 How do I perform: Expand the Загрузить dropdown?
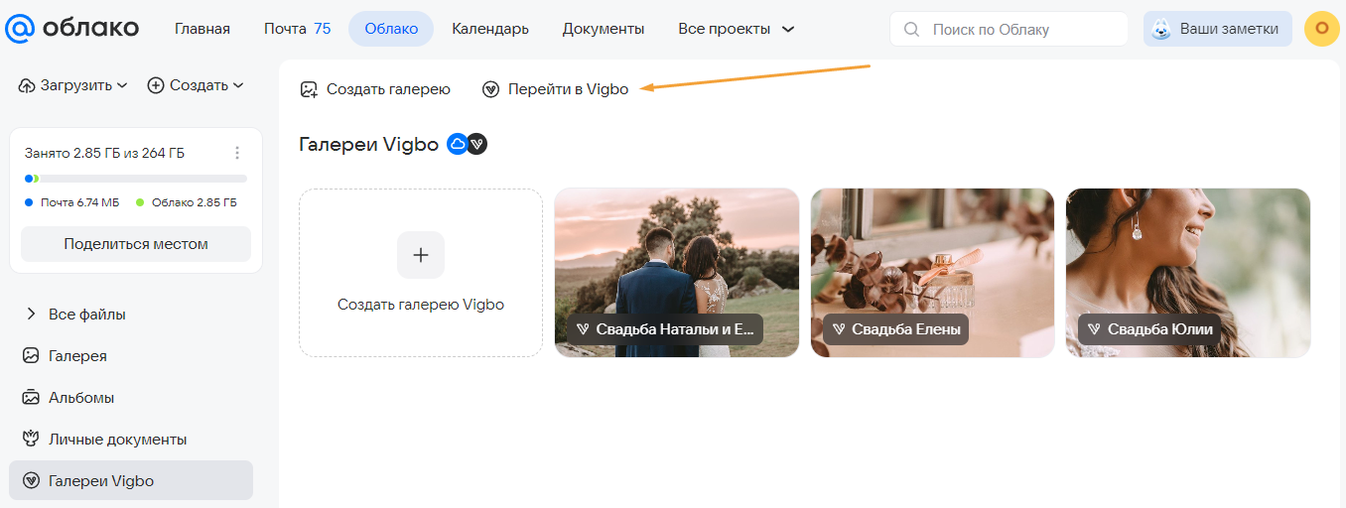(x=73, y=85)
